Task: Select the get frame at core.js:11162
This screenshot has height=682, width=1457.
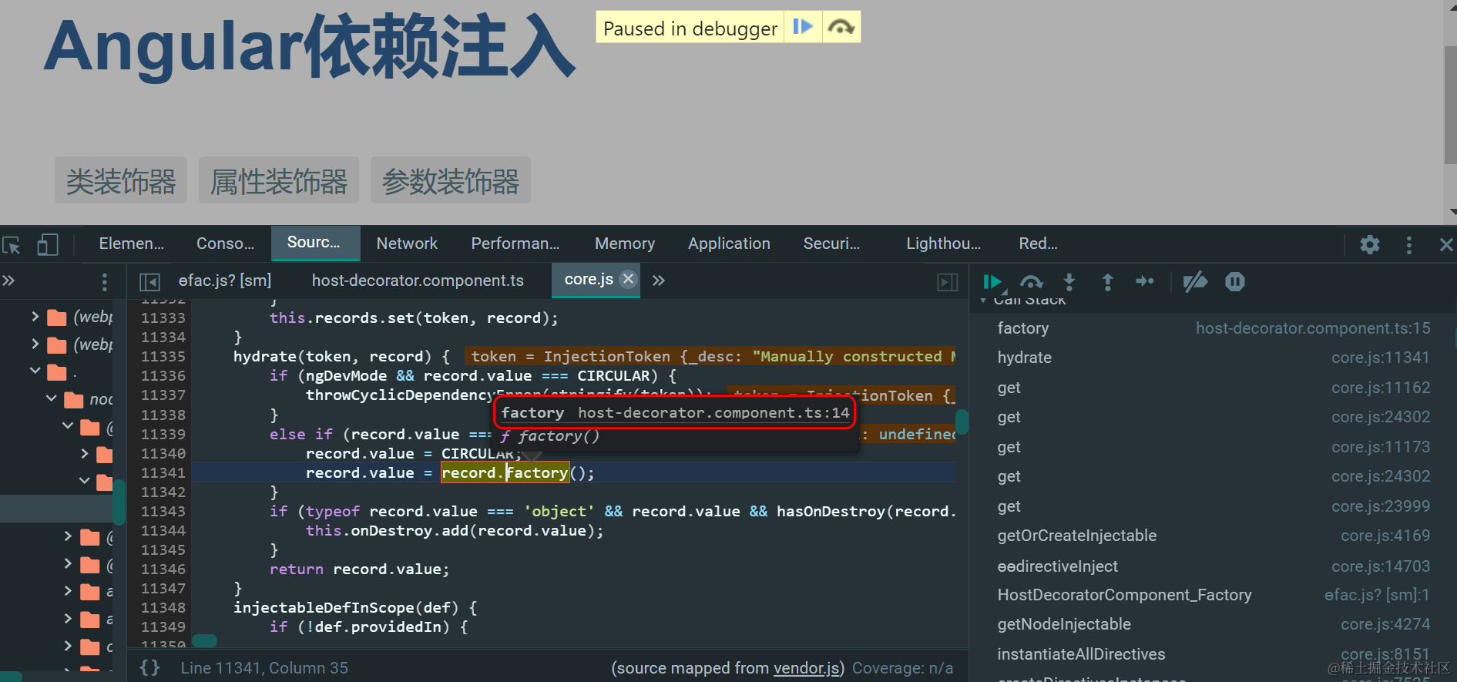Action: tap(1214, 388)
